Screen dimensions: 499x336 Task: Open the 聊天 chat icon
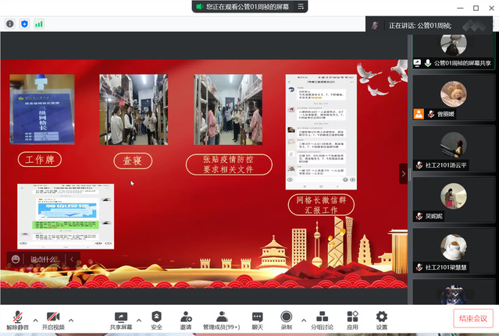tap(257, 318)
